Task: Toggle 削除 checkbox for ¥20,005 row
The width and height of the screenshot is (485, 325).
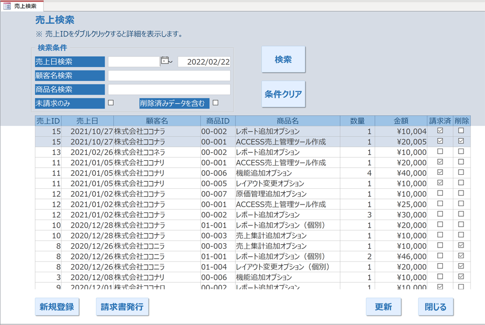Action: (x=461, y=141)
